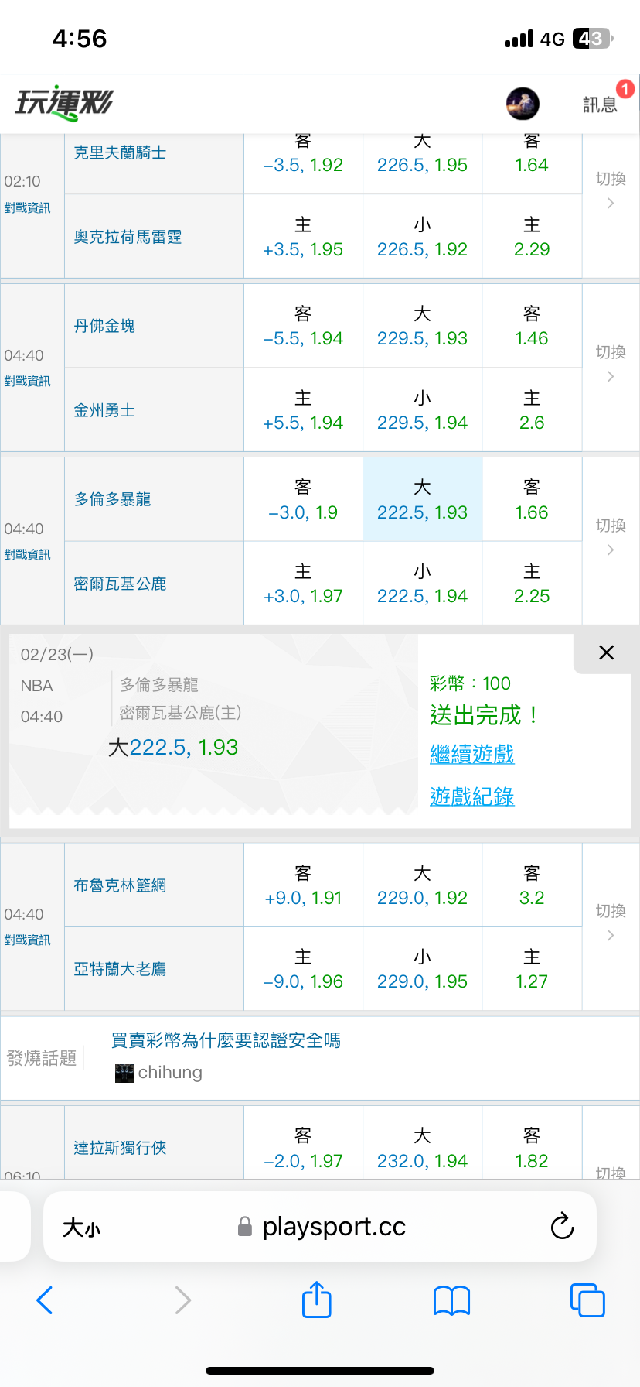Open the Safari tabs overview icon
Screen dimensions: 640x1387
pos(587,1300)
